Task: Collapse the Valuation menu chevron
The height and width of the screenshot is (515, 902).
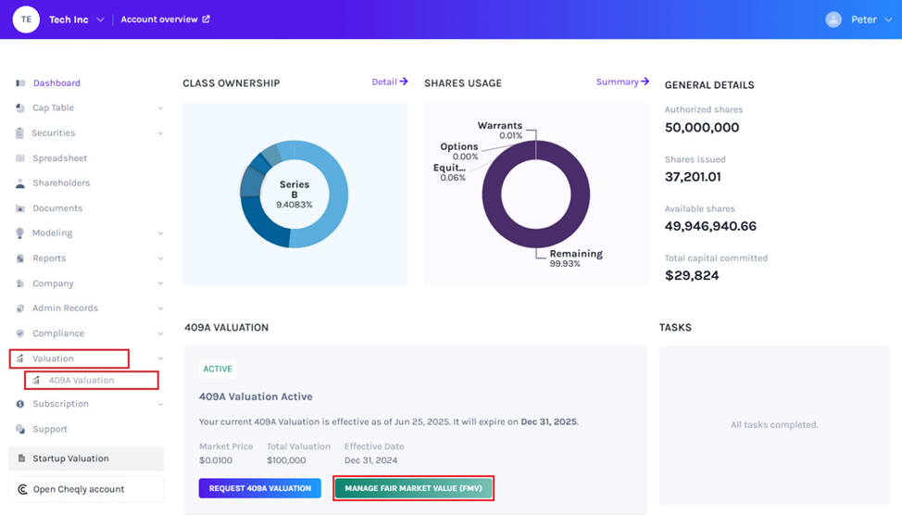Action: click(x=160, y=358)
